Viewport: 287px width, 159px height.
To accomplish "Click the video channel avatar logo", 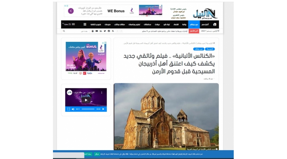I will [x=69, y=92].
